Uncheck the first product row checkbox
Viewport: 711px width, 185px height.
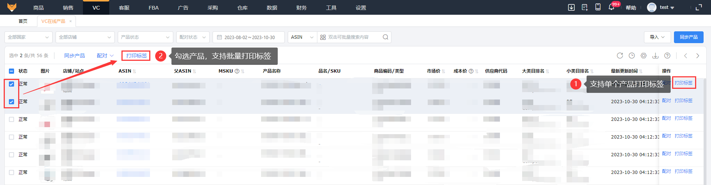point(11,84)
